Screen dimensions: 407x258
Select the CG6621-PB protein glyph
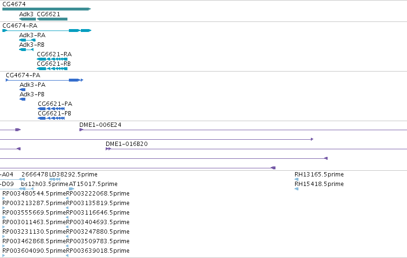tap(51, 118)
